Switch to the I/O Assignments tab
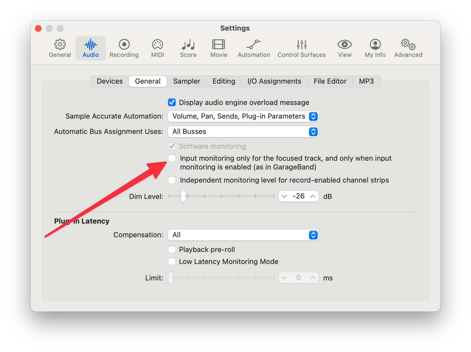 (274, 81)
